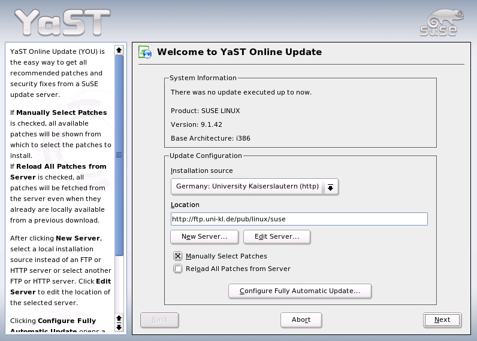
Task: Click bold 'Manually Select Patches' in help text
Action: pos(62,112)
